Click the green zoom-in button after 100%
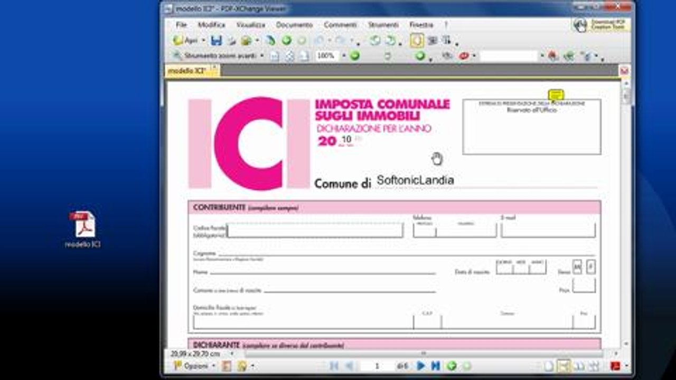The image size is (676, 380). tap(355, 55)
